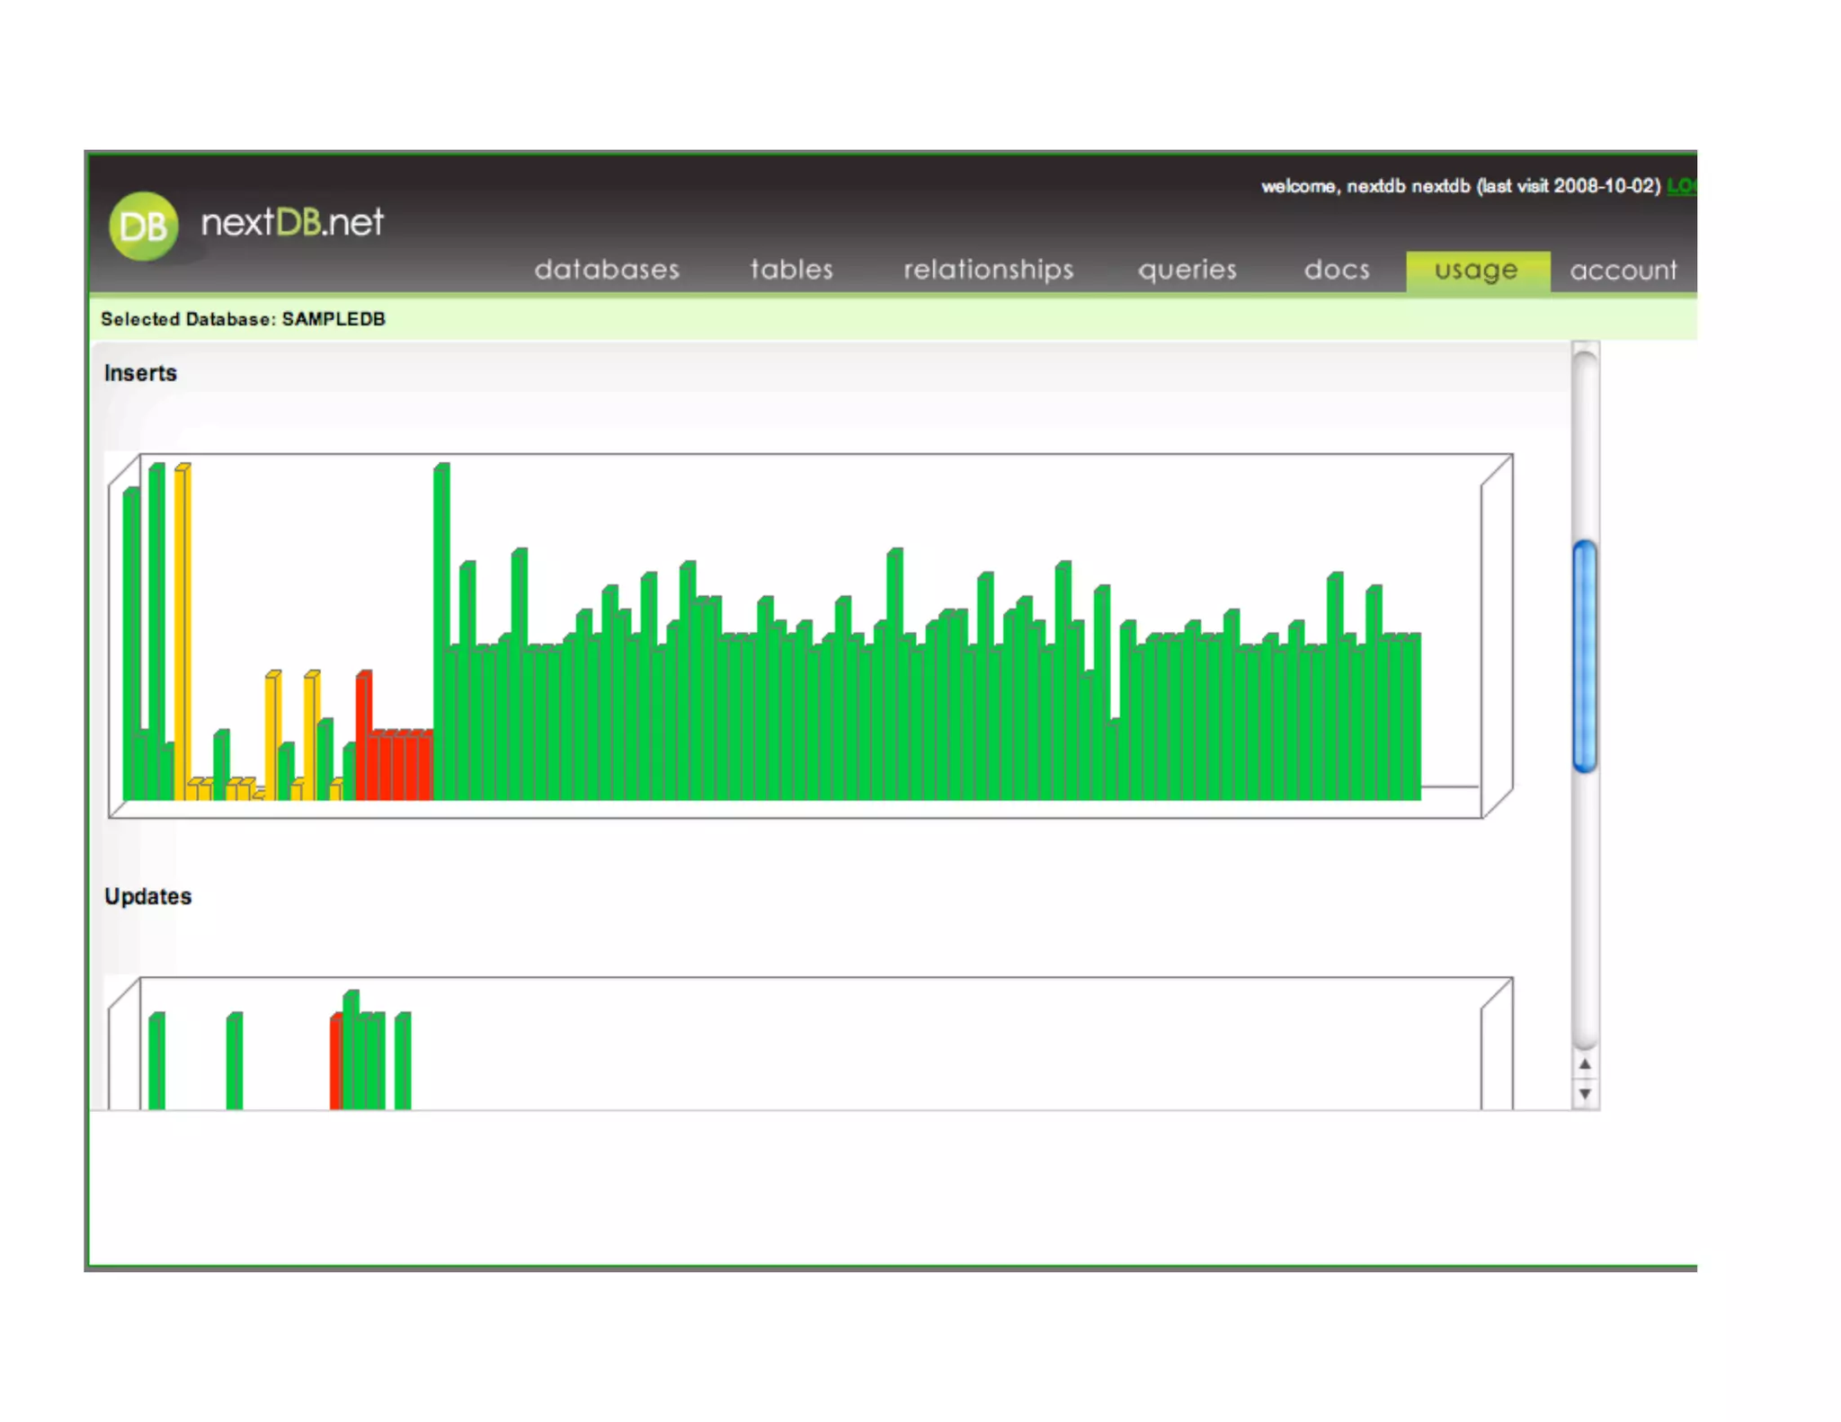Viewport: 1841px width, 1422px height.
Task: Click the Inserts section heading
Action: coord(140,373)
